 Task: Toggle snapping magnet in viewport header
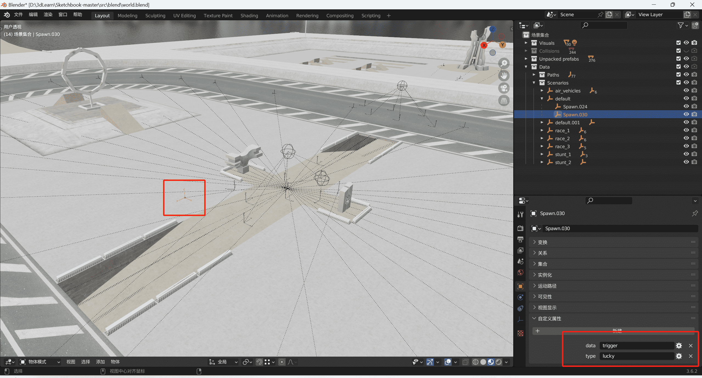259,362
